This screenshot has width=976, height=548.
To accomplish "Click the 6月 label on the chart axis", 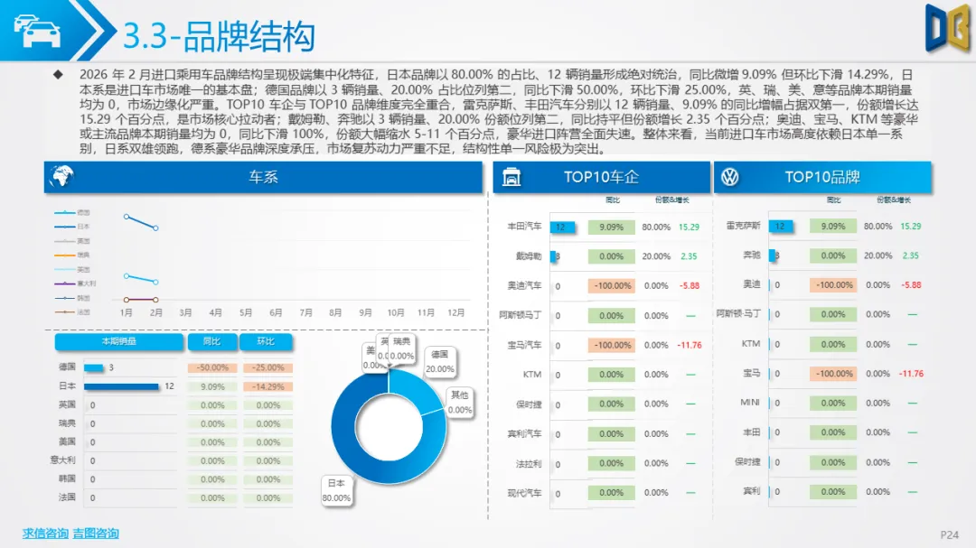I will pyautogui.click(x=276, y=312).
